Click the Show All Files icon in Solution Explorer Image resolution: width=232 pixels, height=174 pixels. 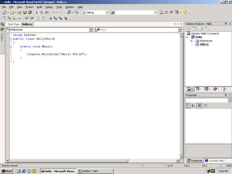pos(201,29)
